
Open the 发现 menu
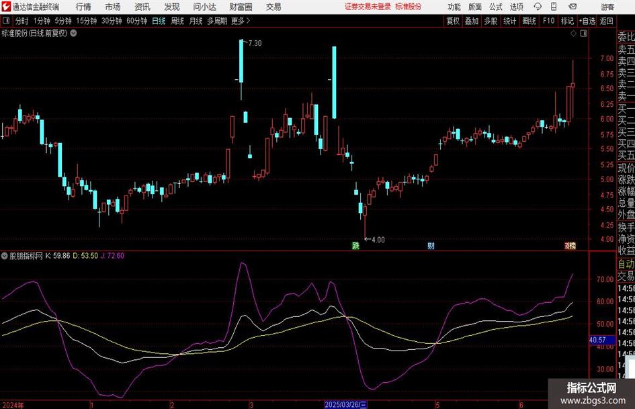pyautogui.click(x=172, y=7)
